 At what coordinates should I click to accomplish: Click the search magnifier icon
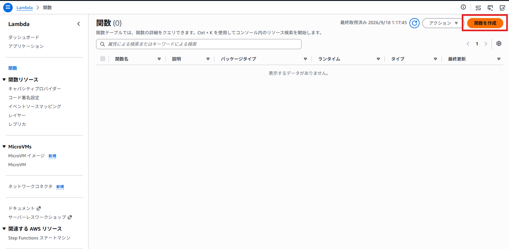102,44
